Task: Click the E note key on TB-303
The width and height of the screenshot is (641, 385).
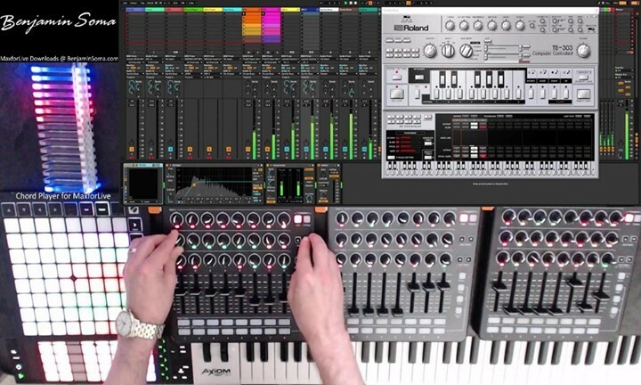Action: pos(460,94)
